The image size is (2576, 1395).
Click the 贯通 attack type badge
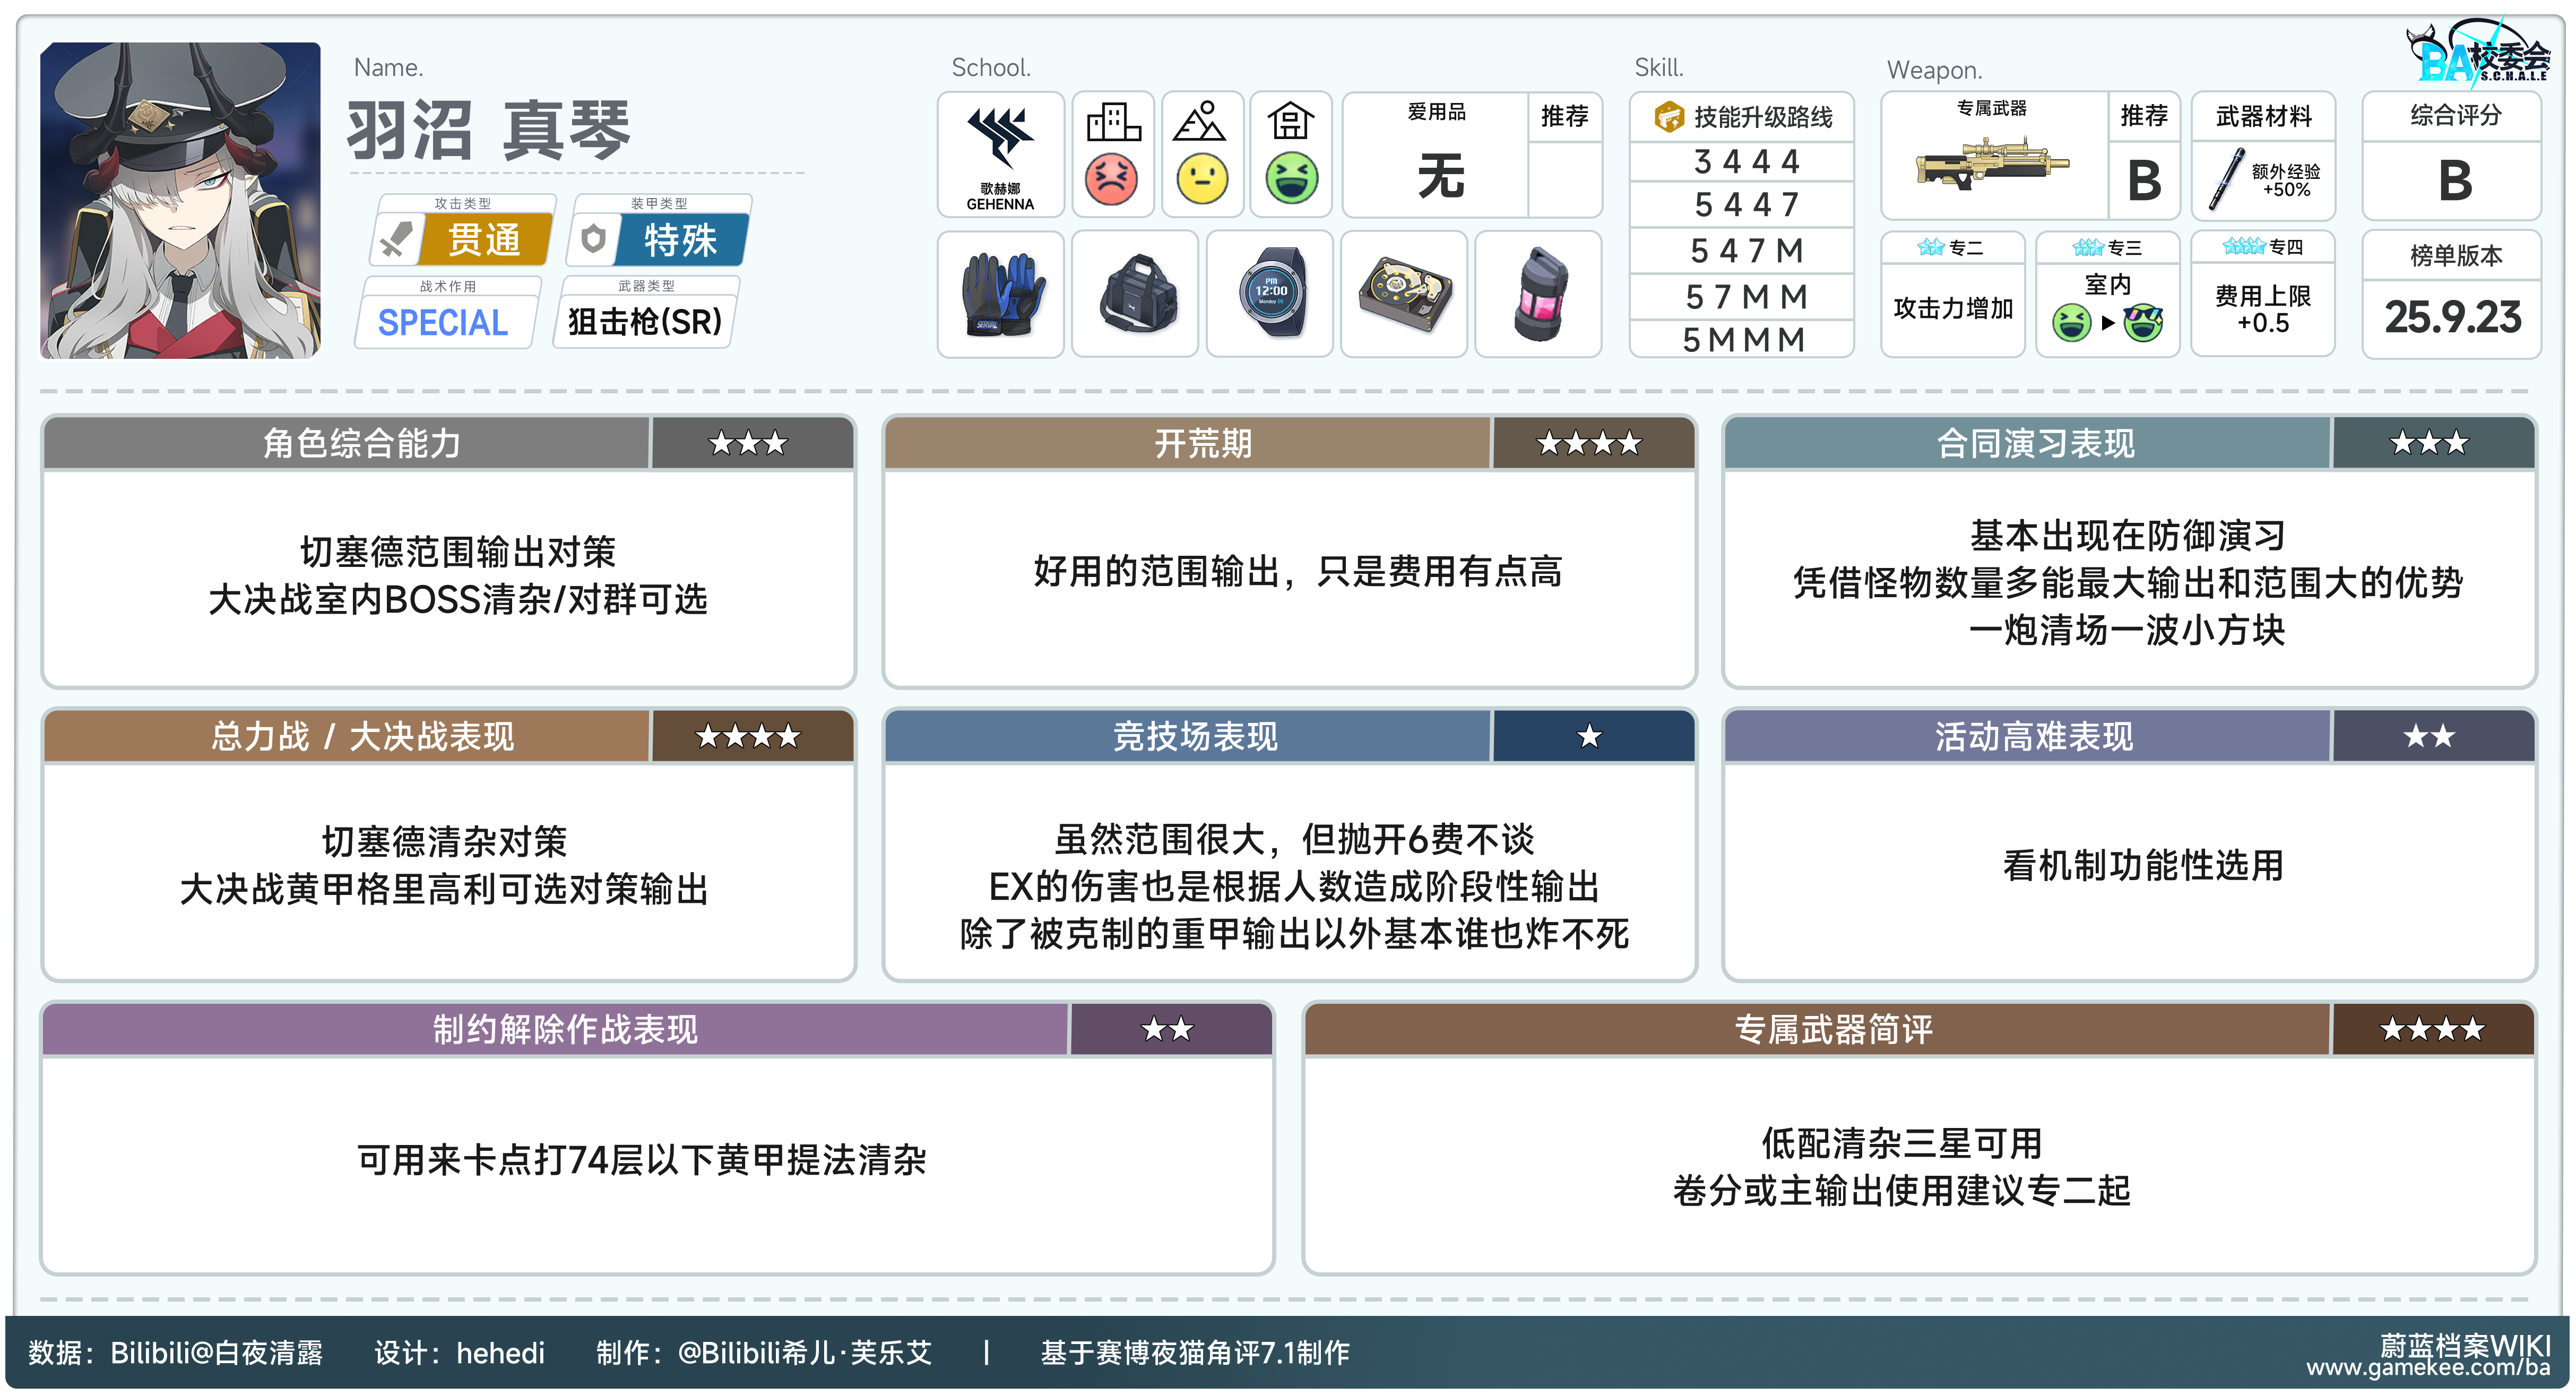tap(483, 240)
